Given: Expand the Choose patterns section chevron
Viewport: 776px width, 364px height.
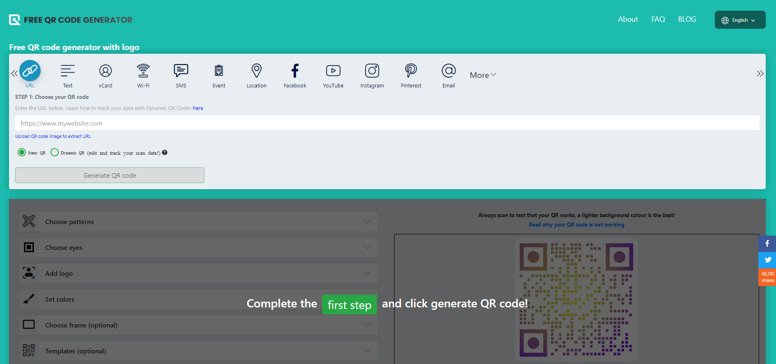Looking at the screenshot, I should click(367, 221).
